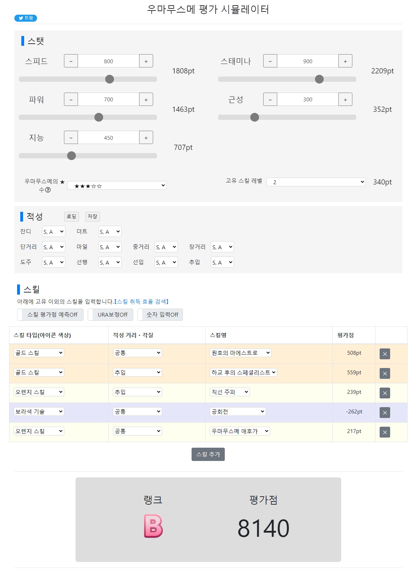416x570 pixels.
Task: Click the 스피드 input showing 800
Action: click(108, 61)
